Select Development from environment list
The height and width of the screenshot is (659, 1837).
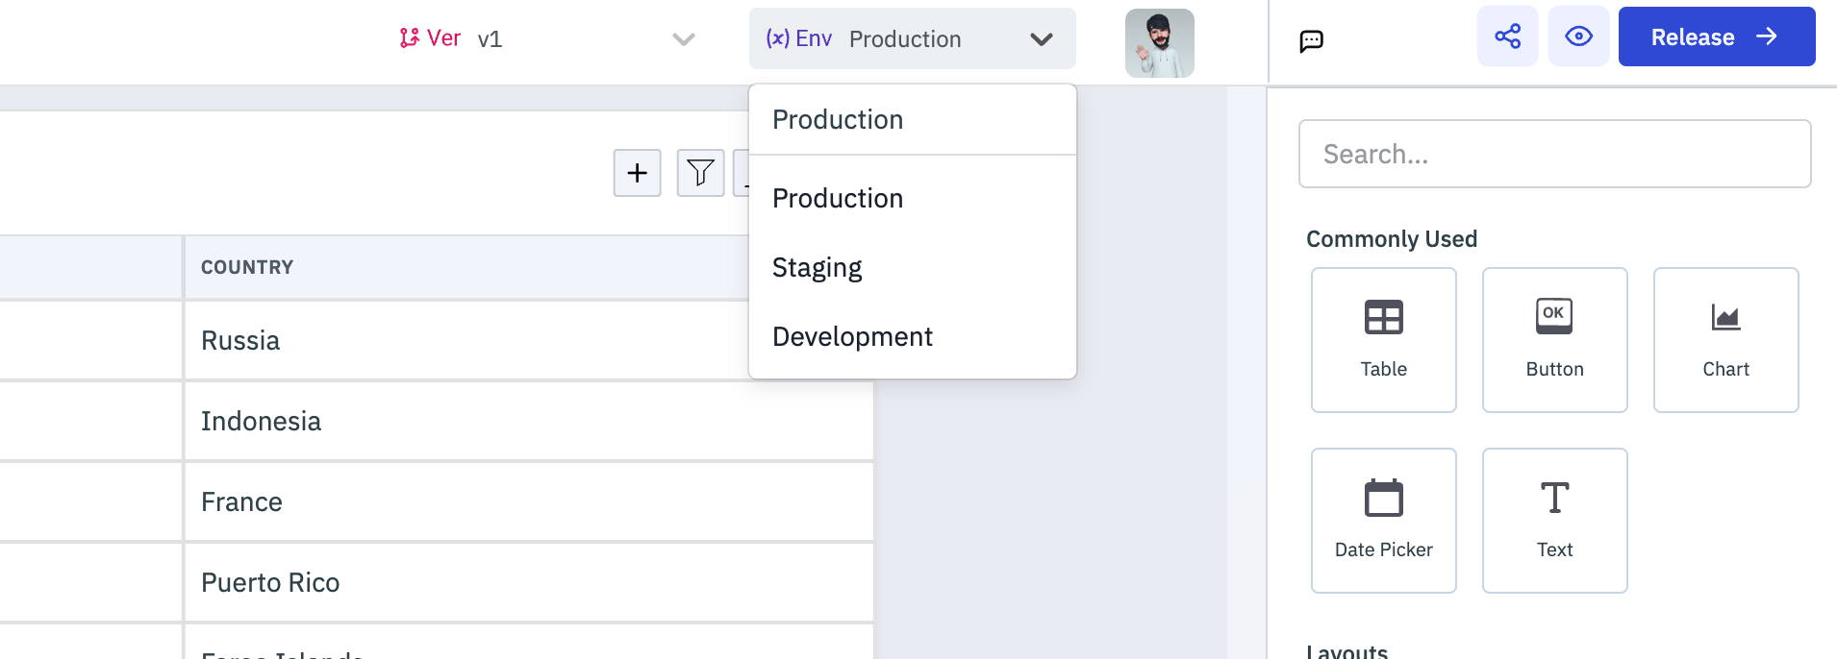coord(852,336)
